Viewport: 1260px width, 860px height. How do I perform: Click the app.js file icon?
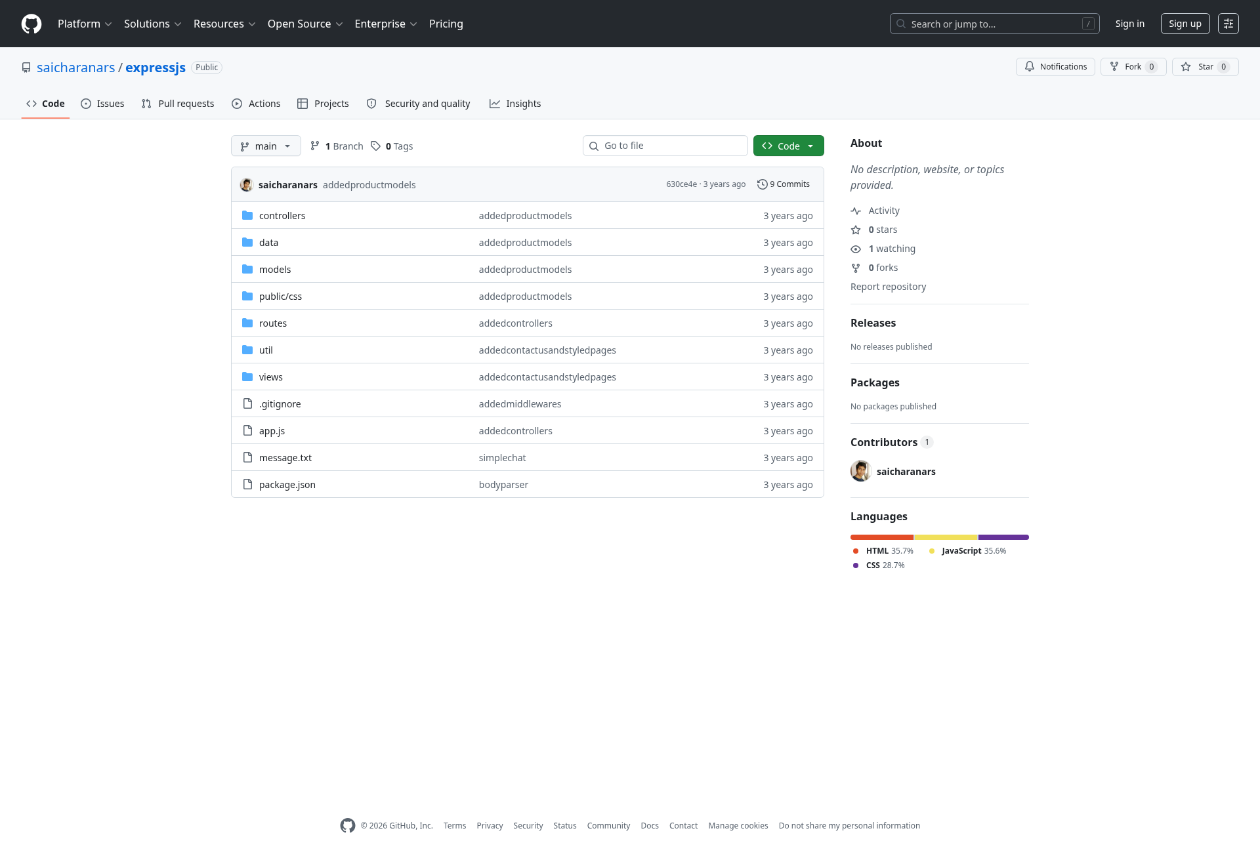click(247, 430)
